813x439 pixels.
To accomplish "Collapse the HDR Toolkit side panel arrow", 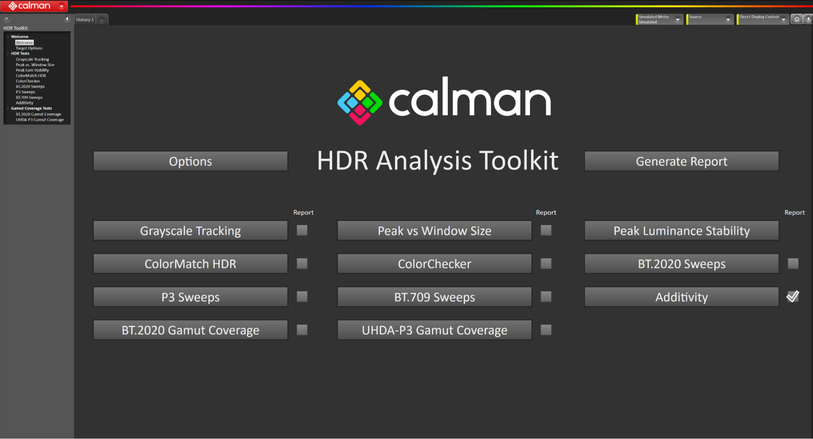I will pos(67,19).
